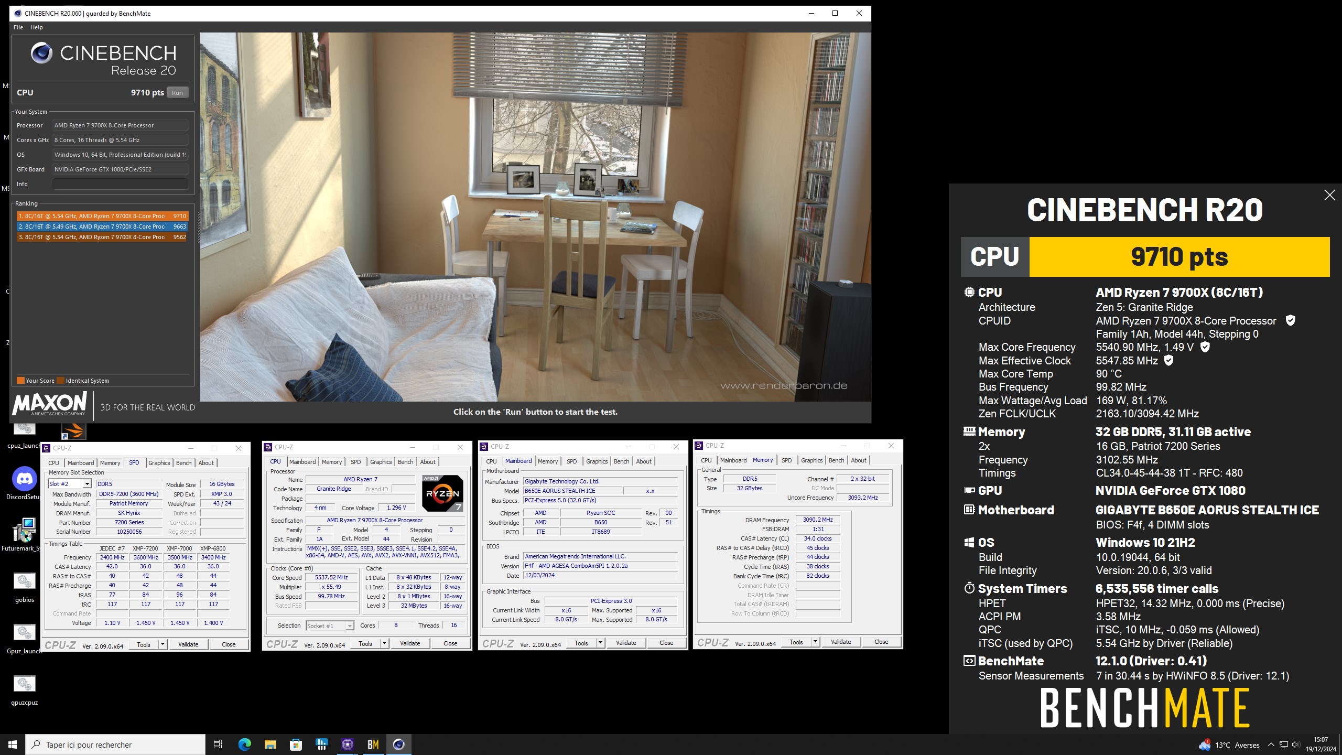The height and width of the screenshot is (755, 1342).
Task: Open About tab in the Gigabyte Mainboard window
Action: click(x=644, y=461)
